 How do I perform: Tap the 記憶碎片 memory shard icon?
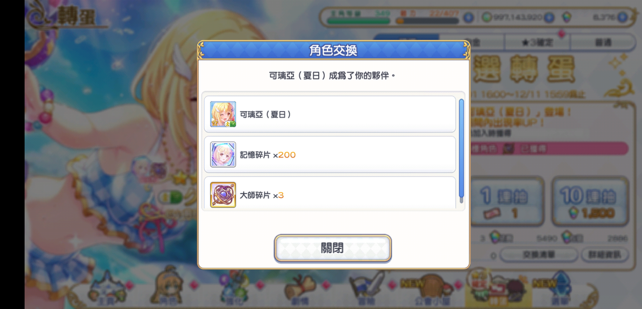pos(223,154)
